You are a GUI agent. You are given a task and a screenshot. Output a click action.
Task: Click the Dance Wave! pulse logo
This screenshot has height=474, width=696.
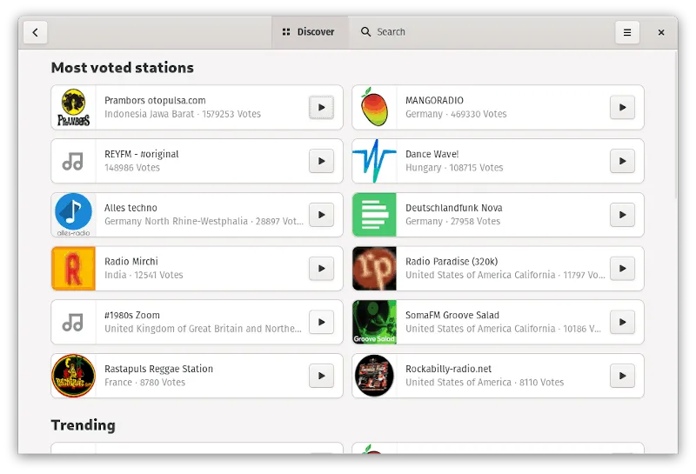(x=374, y=161)
